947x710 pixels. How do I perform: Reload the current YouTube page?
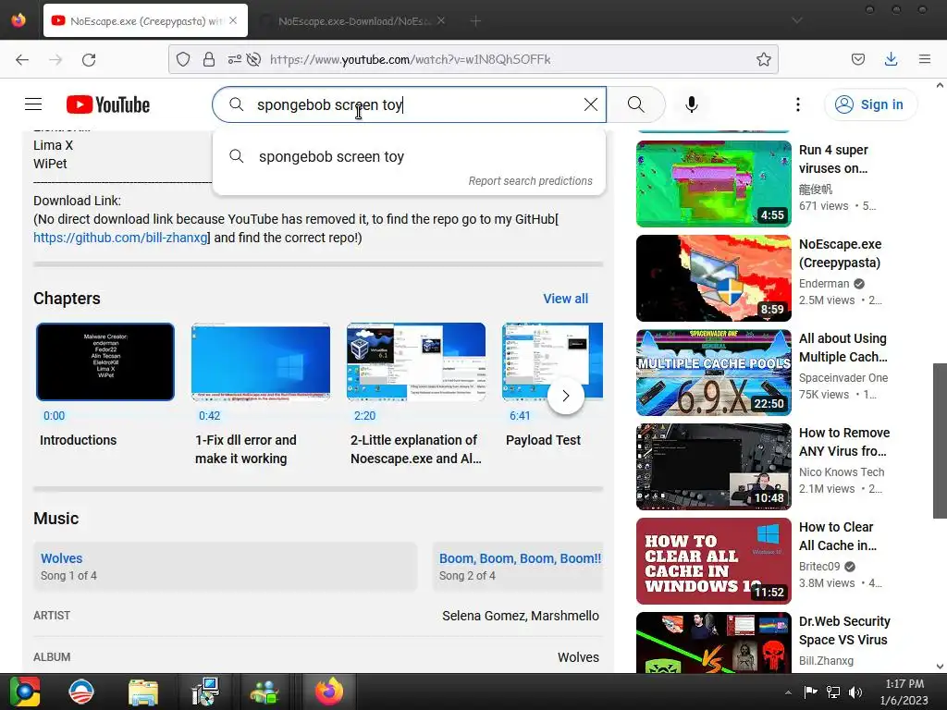(89, 59)
